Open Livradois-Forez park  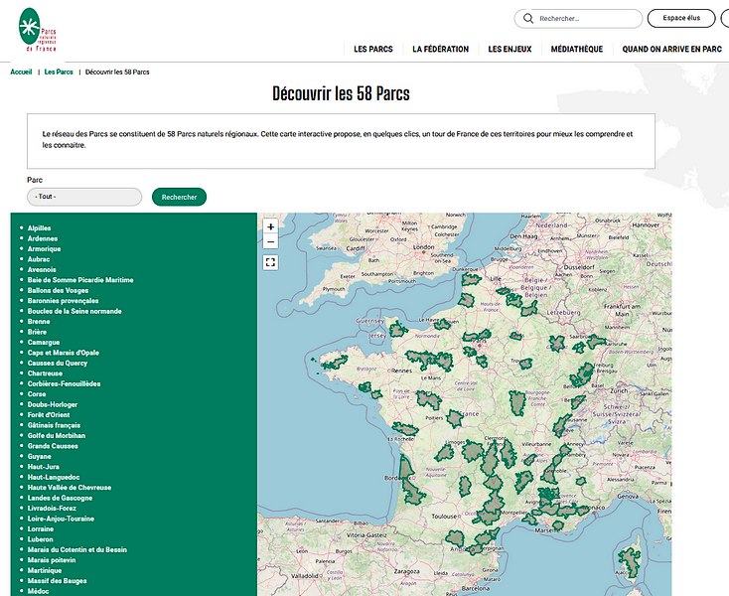tap(52, 509)
